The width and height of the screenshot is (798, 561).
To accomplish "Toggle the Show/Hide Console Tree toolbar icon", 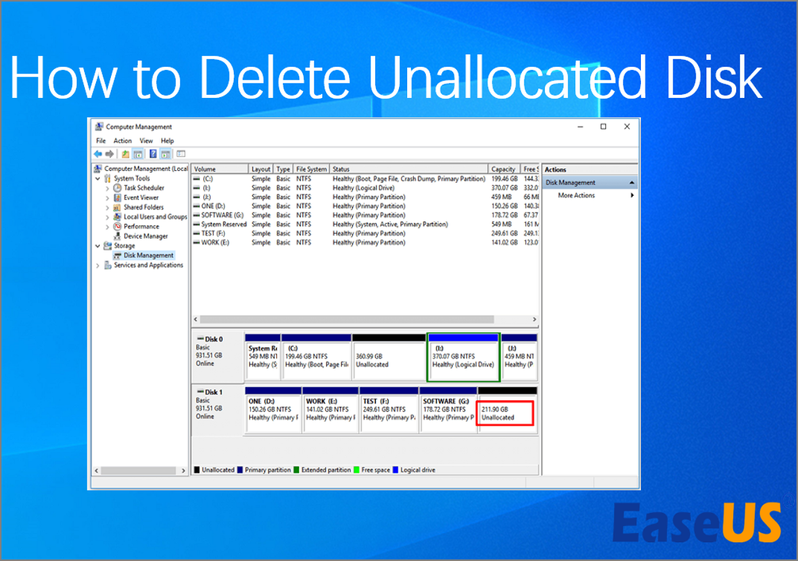I will click(x=138, y=154).
